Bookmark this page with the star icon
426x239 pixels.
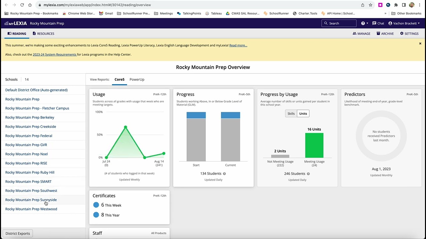point(370,5)
